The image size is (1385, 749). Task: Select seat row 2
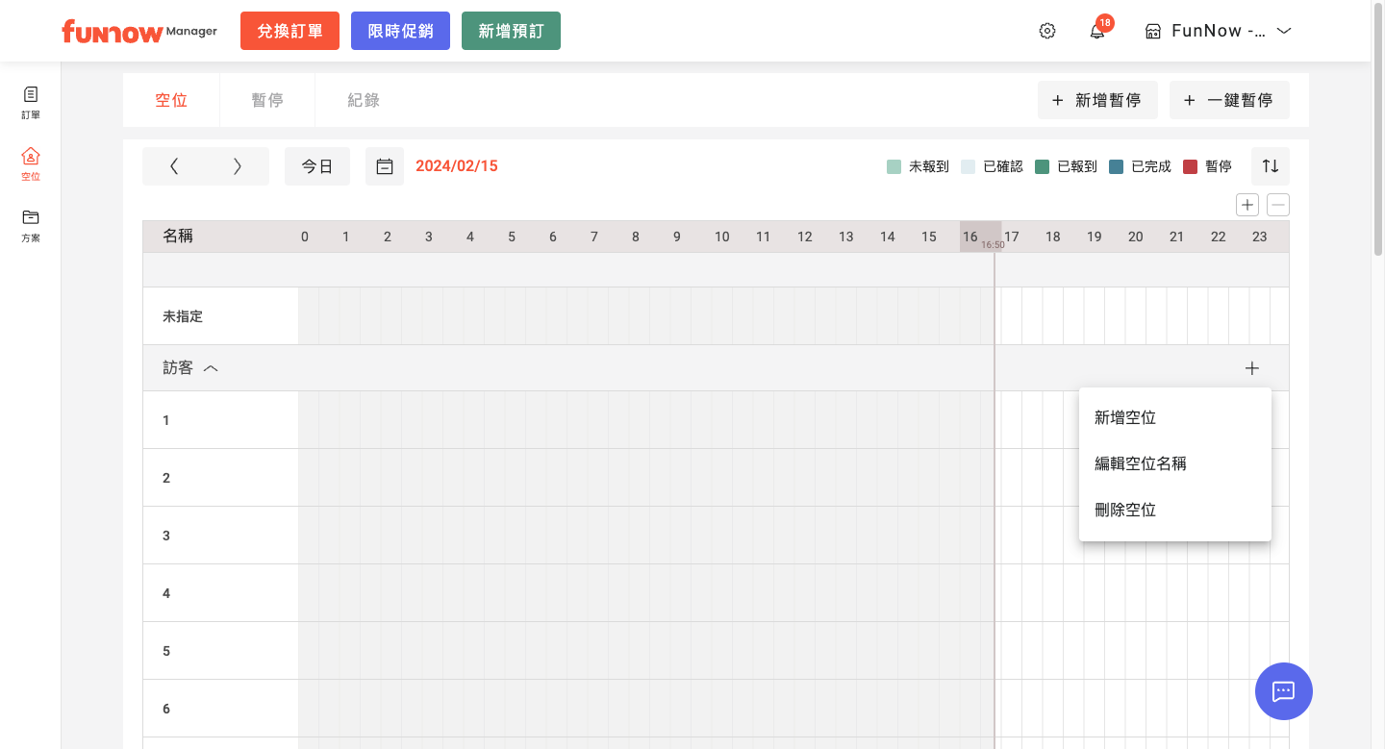click(x=166, y=478)
